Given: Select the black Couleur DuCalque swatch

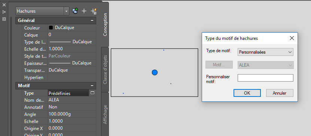Looking at the screenshot, I should [51, 28].
